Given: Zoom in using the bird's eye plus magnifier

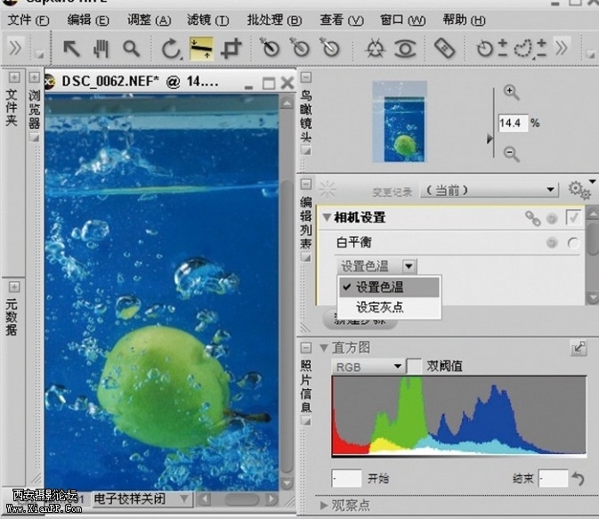Looking at the screenshot, I should 511,92.
